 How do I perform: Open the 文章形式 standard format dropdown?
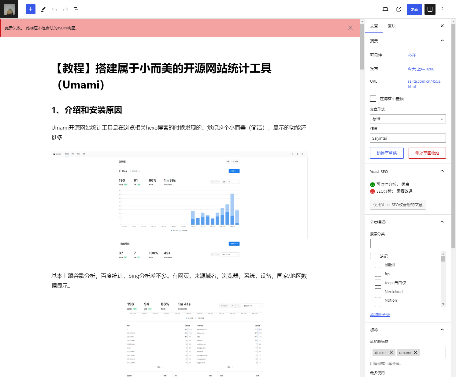point(408,119)
